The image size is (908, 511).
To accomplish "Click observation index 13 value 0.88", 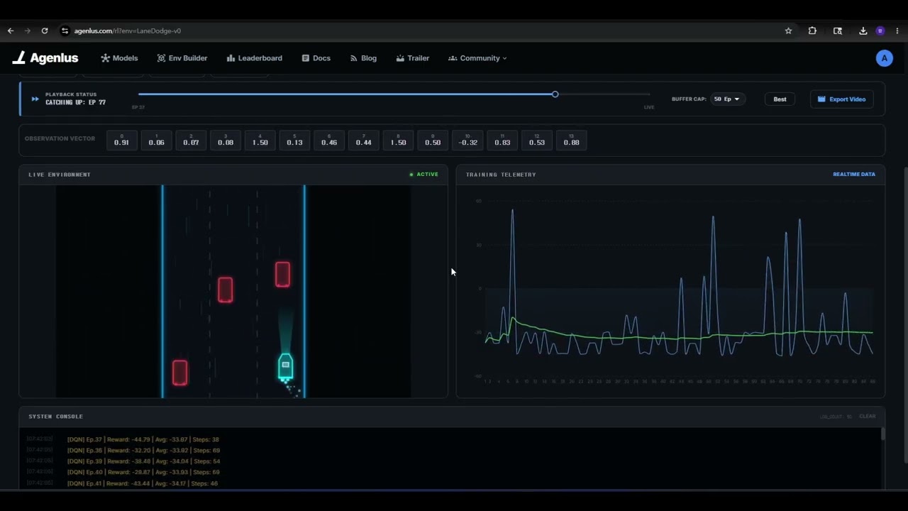I will [572, 140].
